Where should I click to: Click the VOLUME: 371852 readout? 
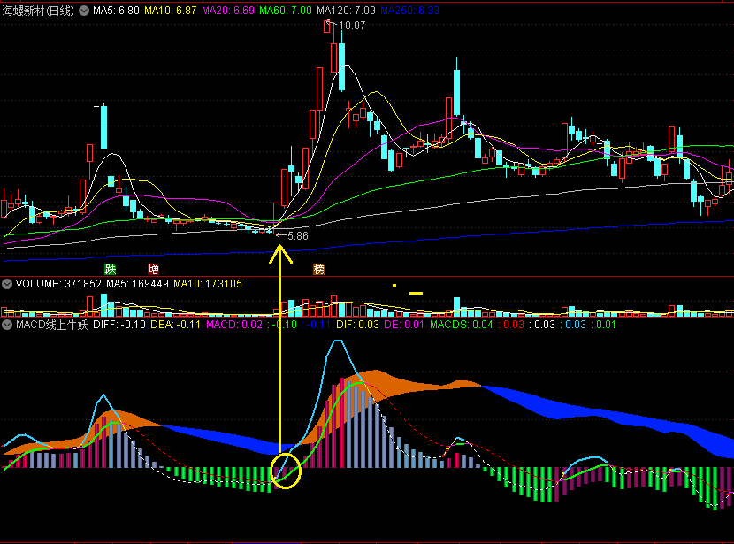[x=58, y=284]
